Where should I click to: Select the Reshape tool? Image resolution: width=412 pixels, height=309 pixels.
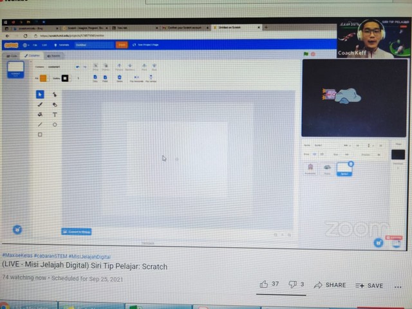pyautogui.click(x=55, y=94)
